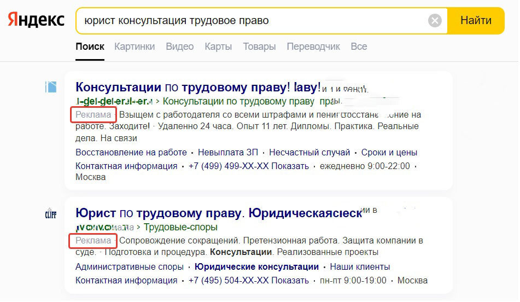Open the Юрист по трудовому праву headline
The height and width of the screenshot is (302, 520).
click(x=219, y=213)
